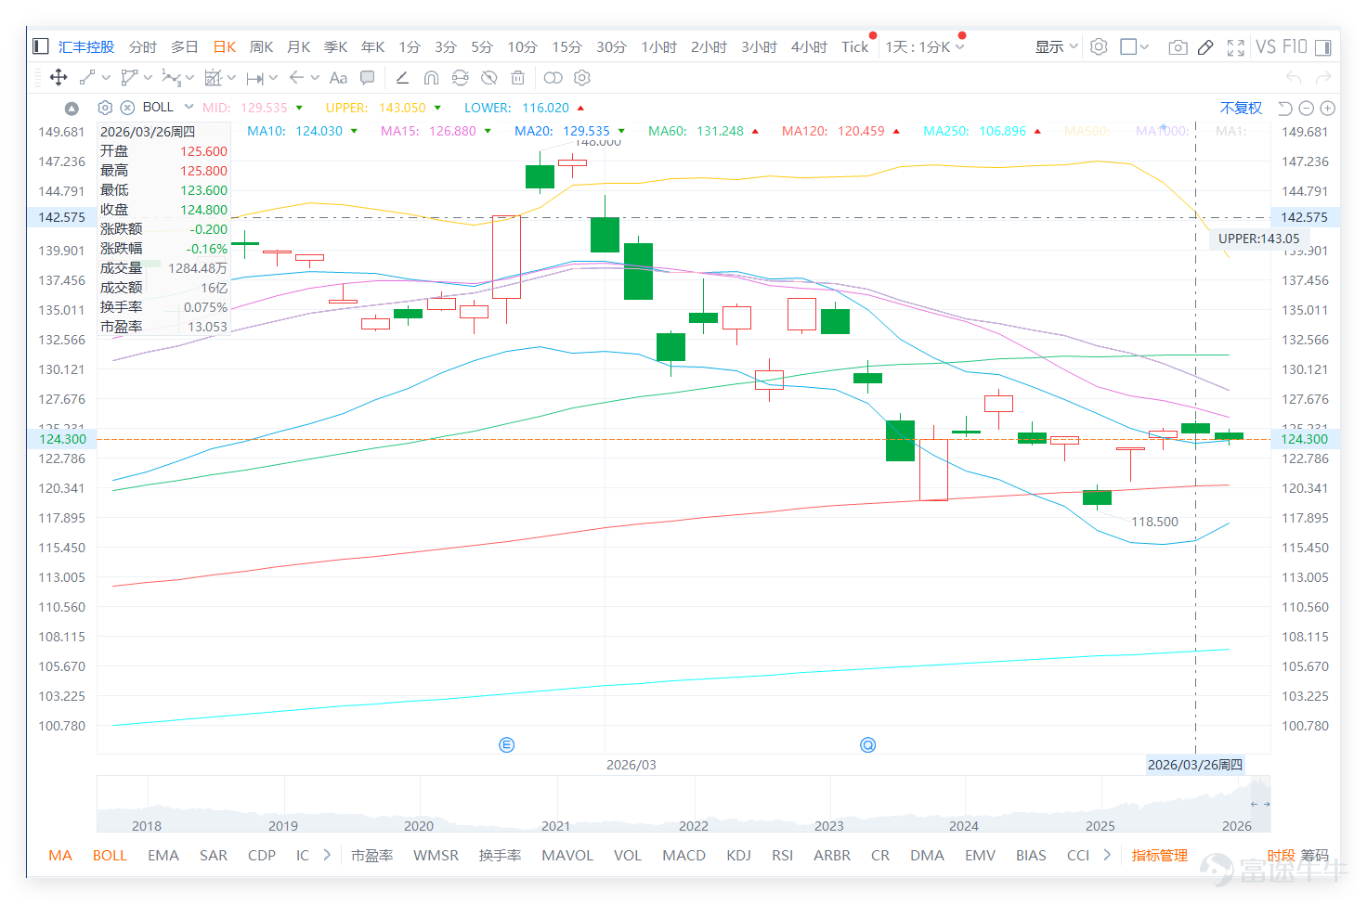
Task: Toggle the MA main indicator
Action: pos(60,855)
